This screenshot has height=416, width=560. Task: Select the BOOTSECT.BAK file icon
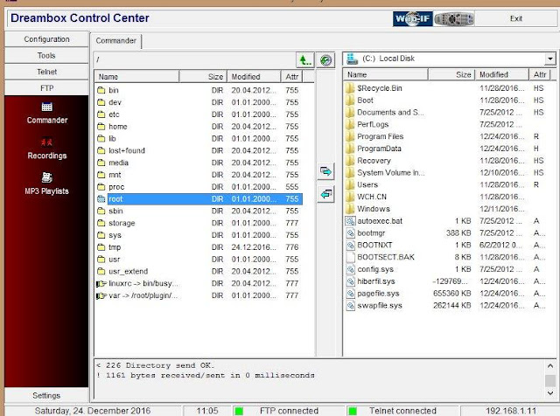[x=350, y=257]
